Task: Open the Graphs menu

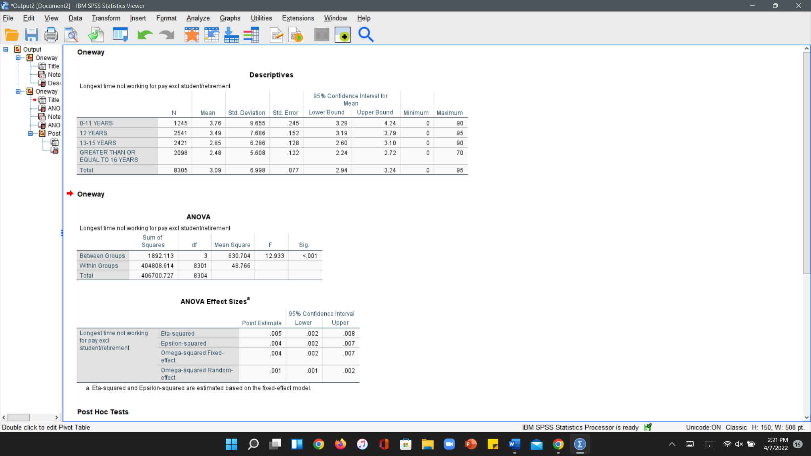Action: click(230, 18)
